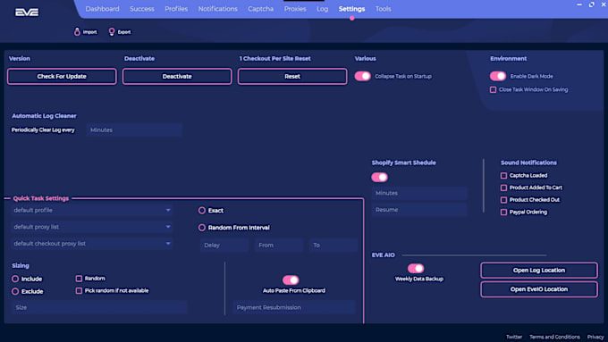Screen dimensions: 608x342
Task: Open the Privacy link
Action: [595, 337]
